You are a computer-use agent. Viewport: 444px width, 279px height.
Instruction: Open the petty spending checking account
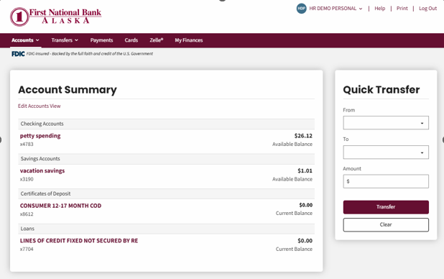pos(40,136)
